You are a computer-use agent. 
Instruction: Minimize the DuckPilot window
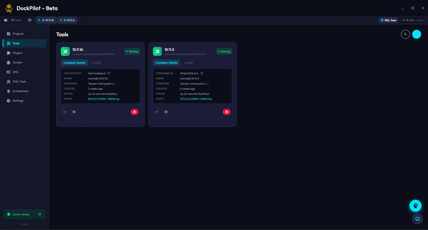(403, 8)
